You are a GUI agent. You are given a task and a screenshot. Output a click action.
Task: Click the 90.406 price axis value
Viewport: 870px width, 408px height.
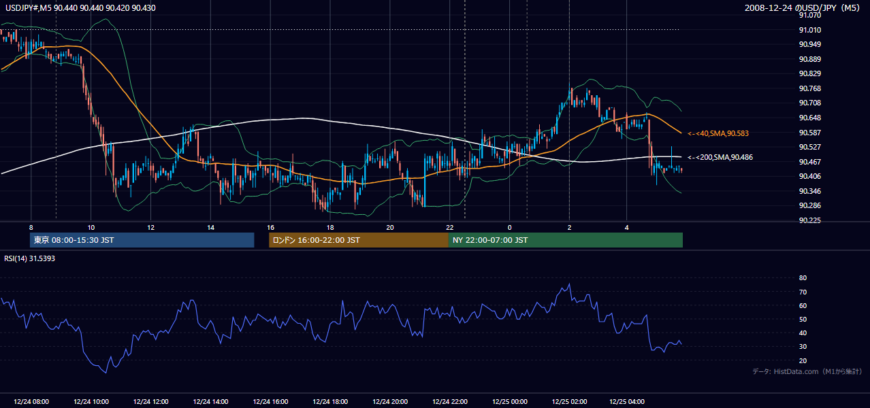(x=810, y=176)
